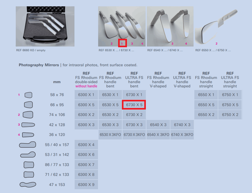Click the FS Rhodium handle V-shaped header
The image size is (252, 193).
[158, 80]
